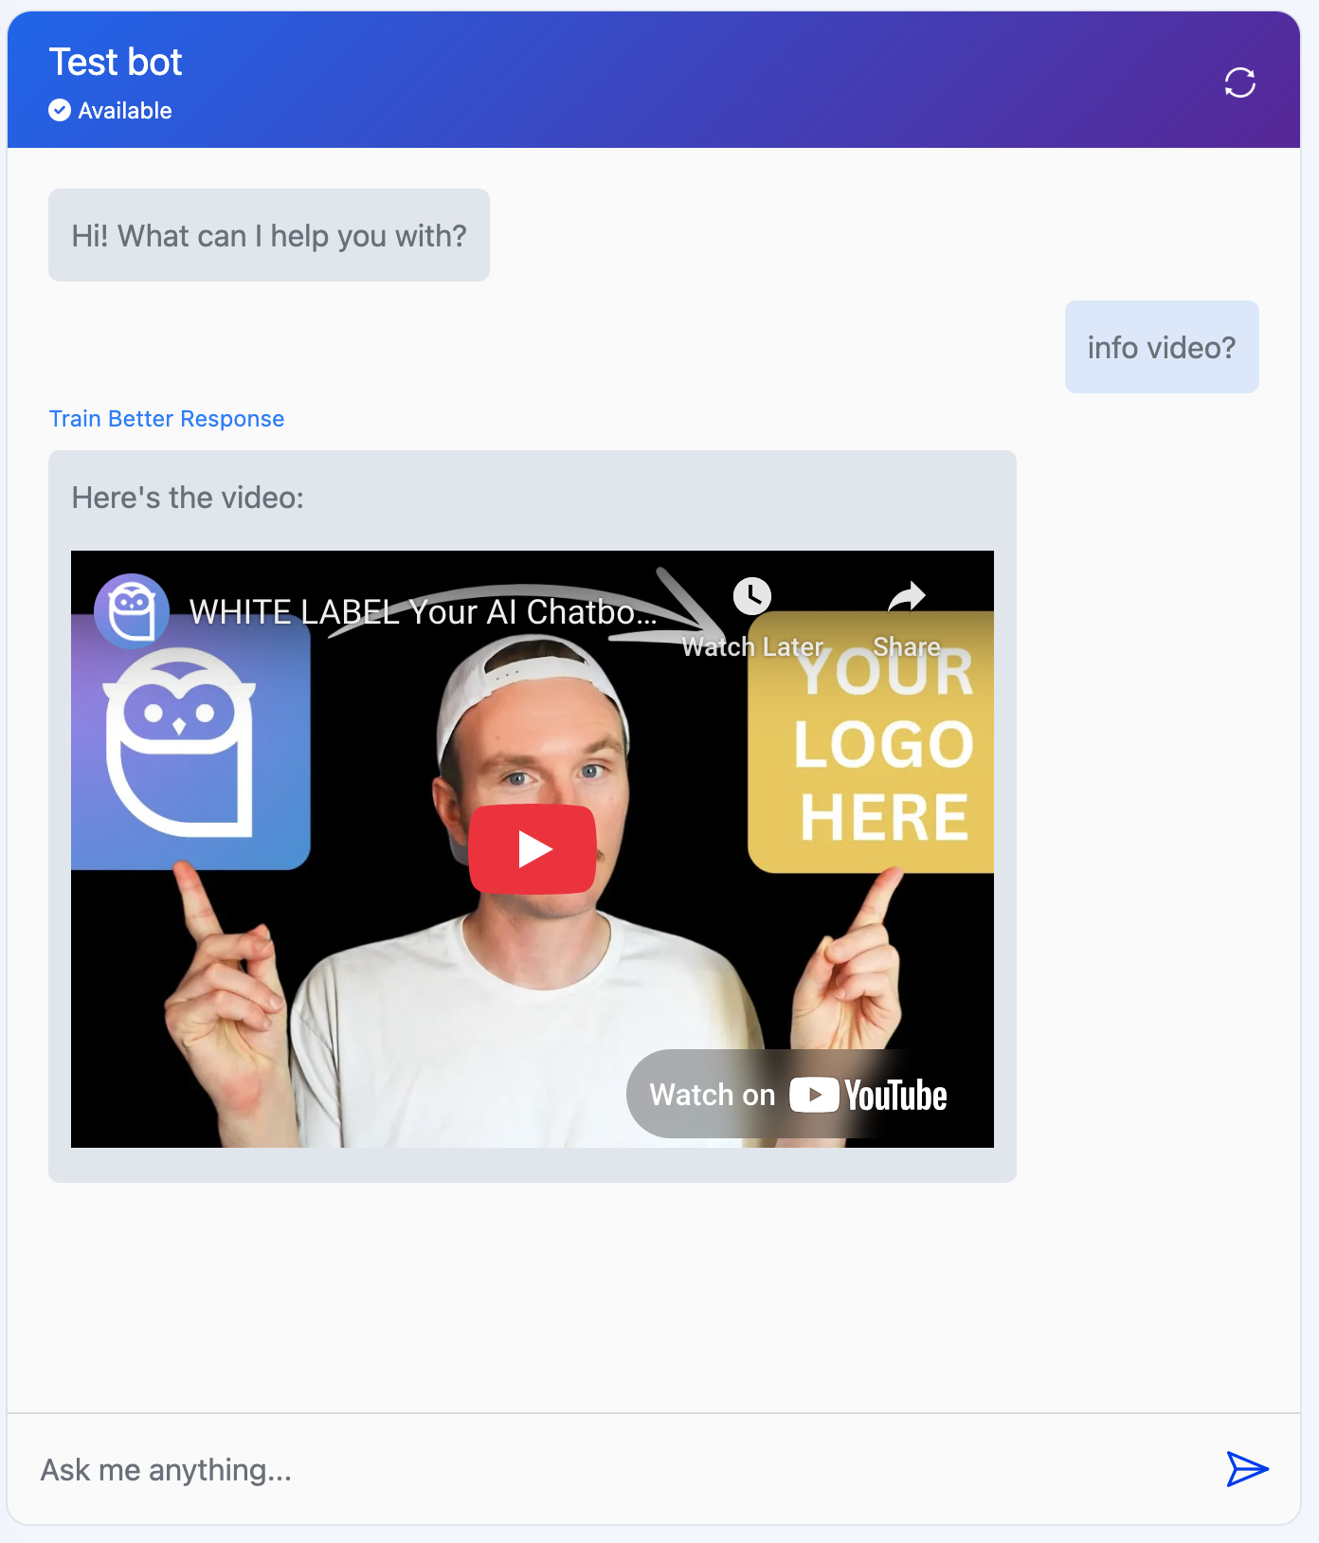Screen dimensions: 1319x1543
Task: Click the Available status label
Action: [x=125, y=111]
